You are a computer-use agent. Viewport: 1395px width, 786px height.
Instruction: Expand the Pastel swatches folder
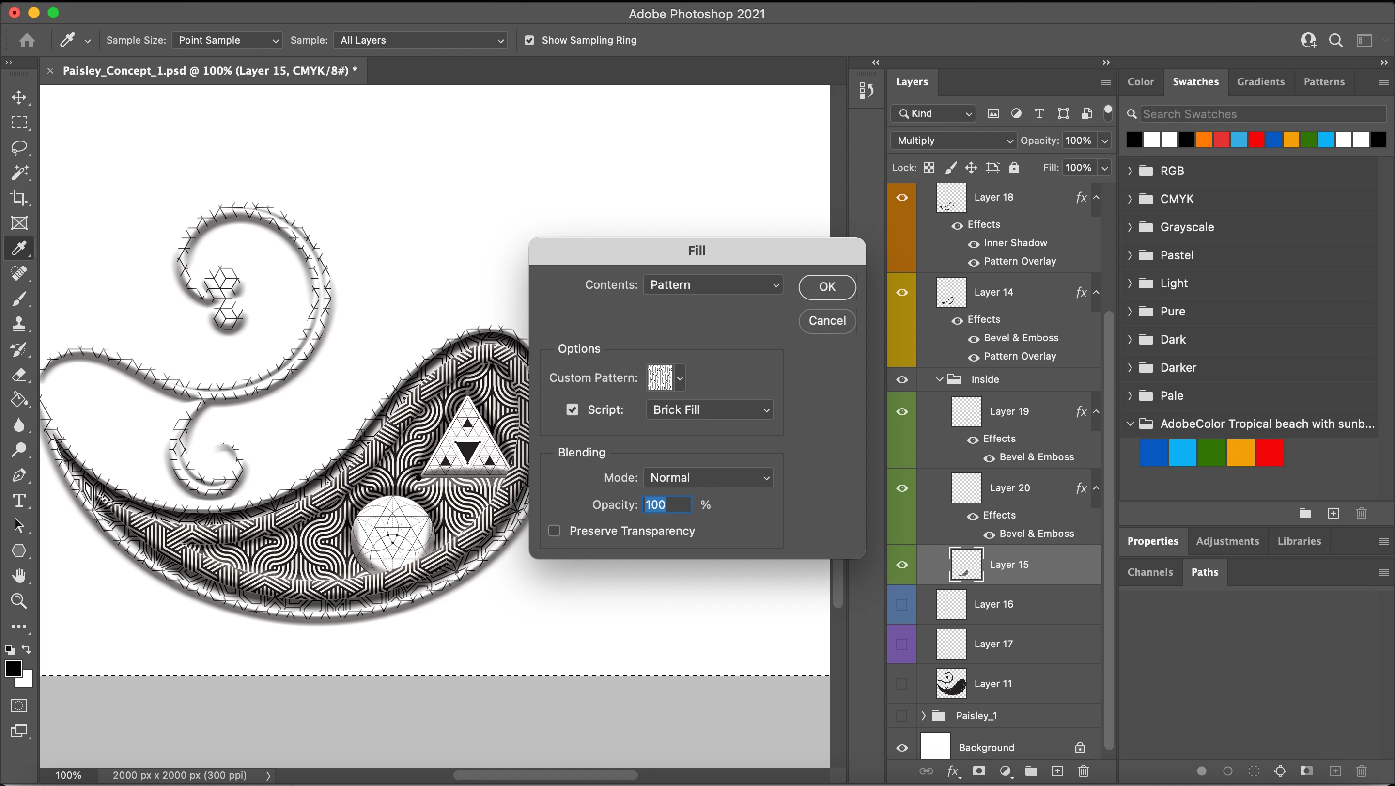(x=1130, y=255)
